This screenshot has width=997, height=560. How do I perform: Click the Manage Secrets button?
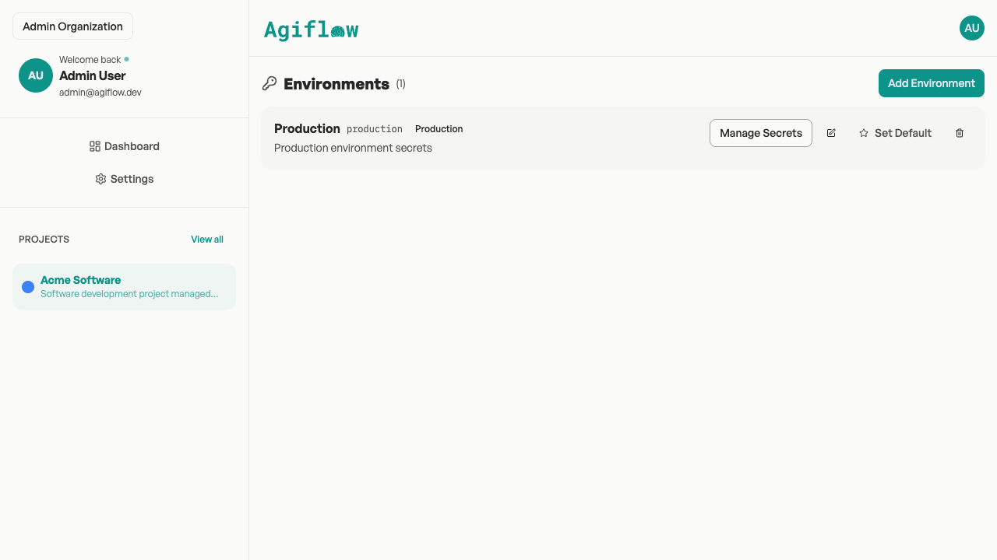tap(761, 133)
